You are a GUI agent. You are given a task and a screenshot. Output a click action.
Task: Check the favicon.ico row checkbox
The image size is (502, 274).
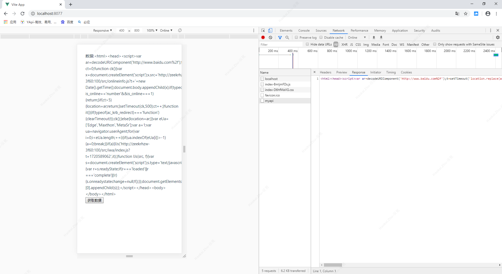262,95
